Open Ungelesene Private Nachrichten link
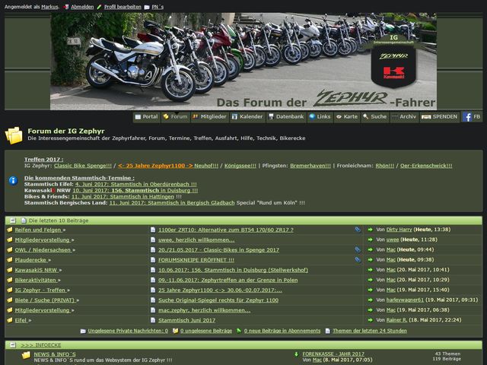 (x=128, y=331)
